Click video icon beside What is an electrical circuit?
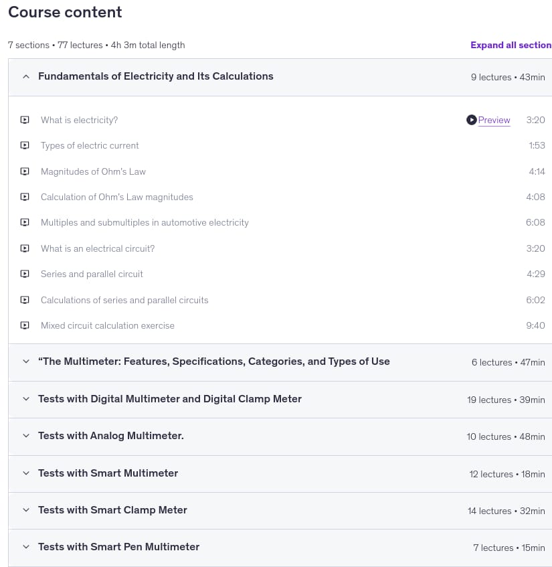552x567 pixels. pos(25,248)
